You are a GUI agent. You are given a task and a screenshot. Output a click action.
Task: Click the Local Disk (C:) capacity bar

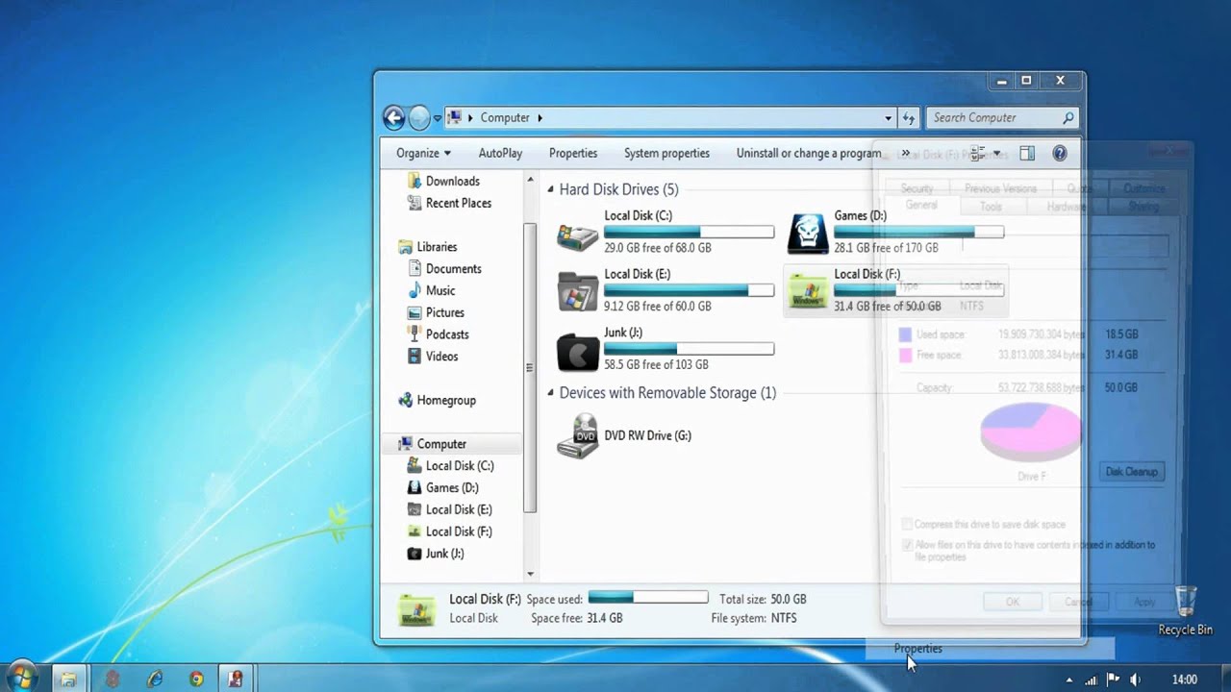[x=689, y=232]
